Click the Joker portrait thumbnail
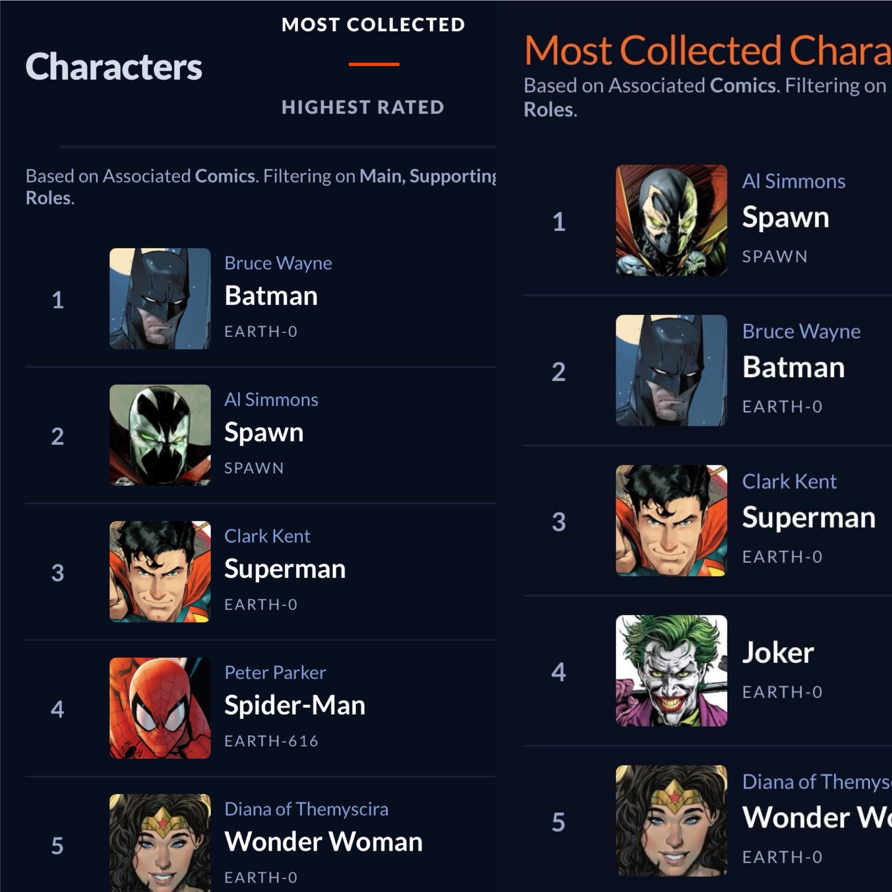The height and width of the screenshot is (892, 892). click(x=671, y=670)
